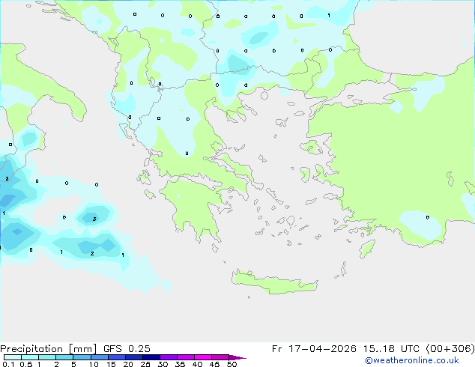Pick the 45–50 mm legend swatch
The image size is (475, 367).
coord(220,357)
